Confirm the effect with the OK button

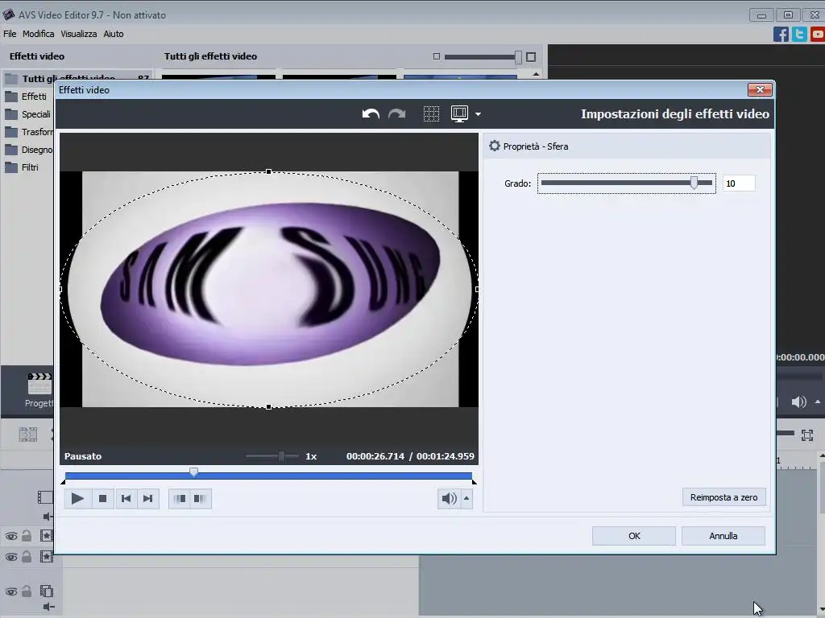click(634, 536)
